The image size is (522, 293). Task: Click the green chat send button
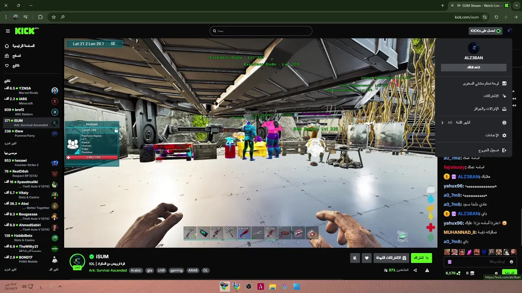(509, 273)
